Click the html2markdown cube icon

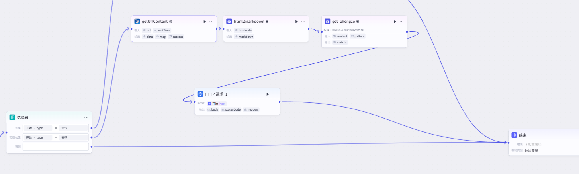coord(229,22)
